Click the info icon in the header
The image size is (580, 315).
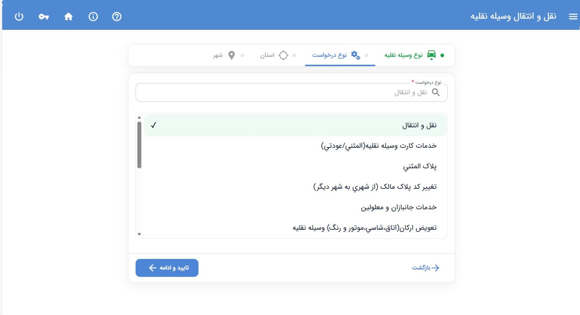pyautogui.click(x=93, y=17)
